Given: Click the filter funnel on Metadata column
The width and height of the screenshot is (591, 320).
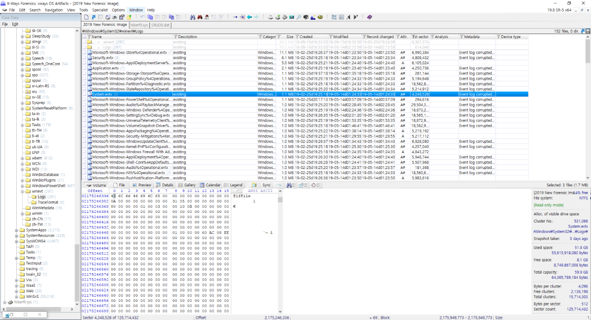Looking at the screenshot, I should pos(462,36).
